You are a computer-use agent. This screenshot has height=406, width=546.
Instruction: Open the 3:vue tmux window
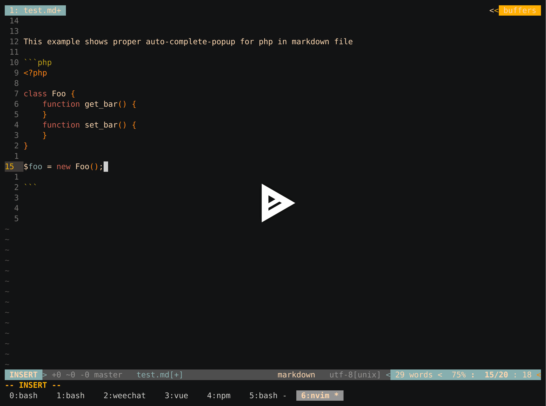point(176,395)
